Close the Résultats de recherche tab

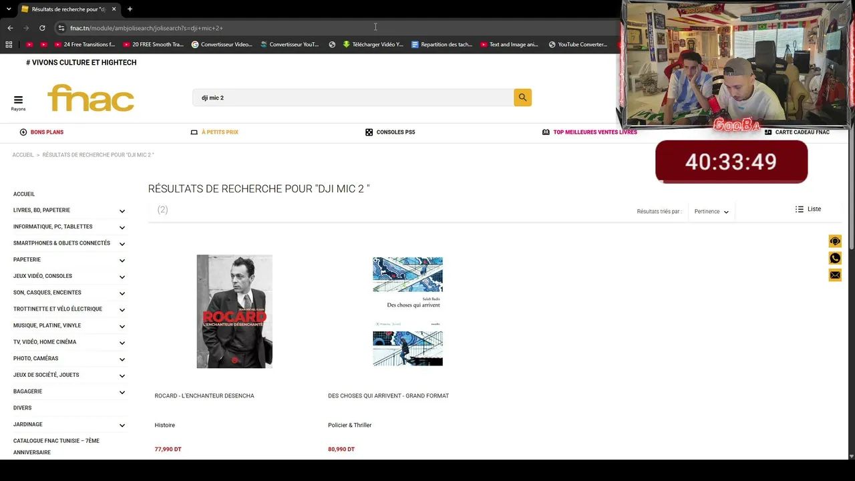[x=114, y=9]
